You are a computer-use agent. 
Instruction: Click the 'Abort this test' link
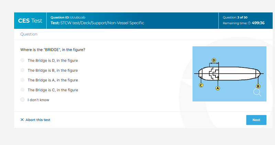tap(38, 120)
